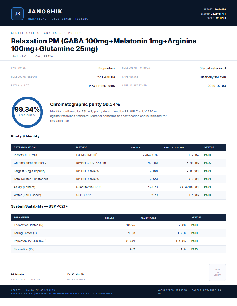This screenshot has height=306, width=237.
Task: Click report number JK-24109
Action: [220, 9]
